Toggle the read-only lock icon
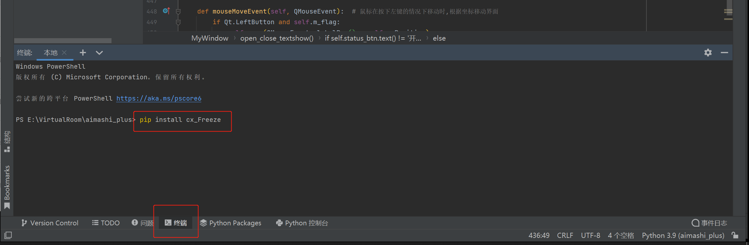 (x=735, y=235)
